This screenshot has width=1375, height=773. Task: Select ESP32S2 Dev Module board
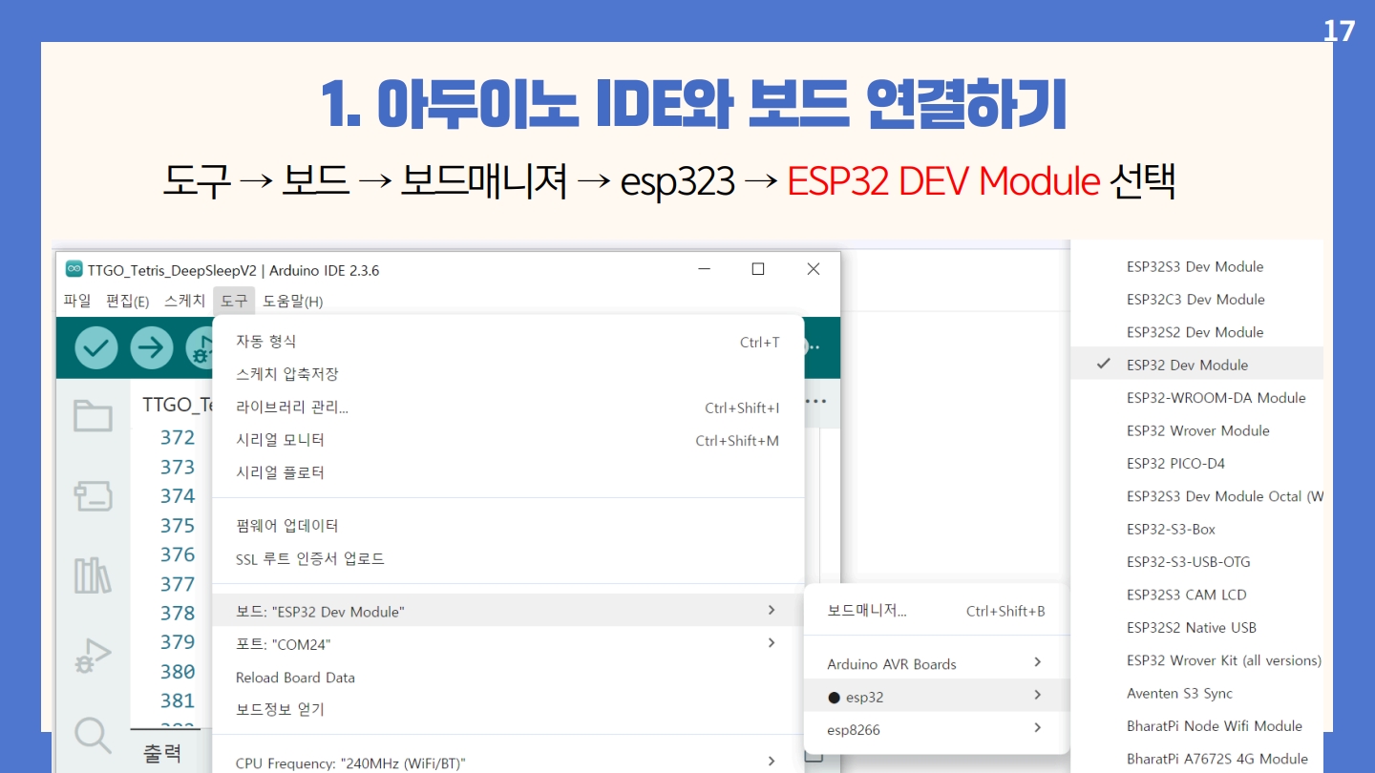click(1197, 332)
